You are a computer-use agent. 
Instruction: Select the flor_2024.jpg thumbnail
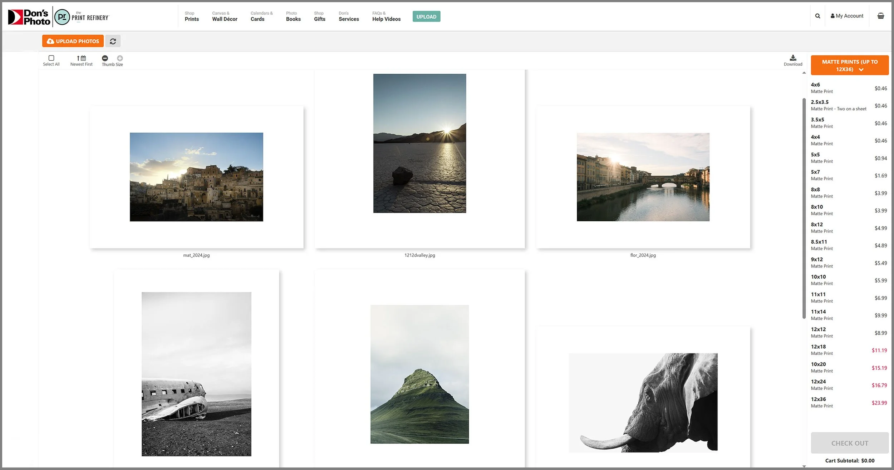coord(643,177)
